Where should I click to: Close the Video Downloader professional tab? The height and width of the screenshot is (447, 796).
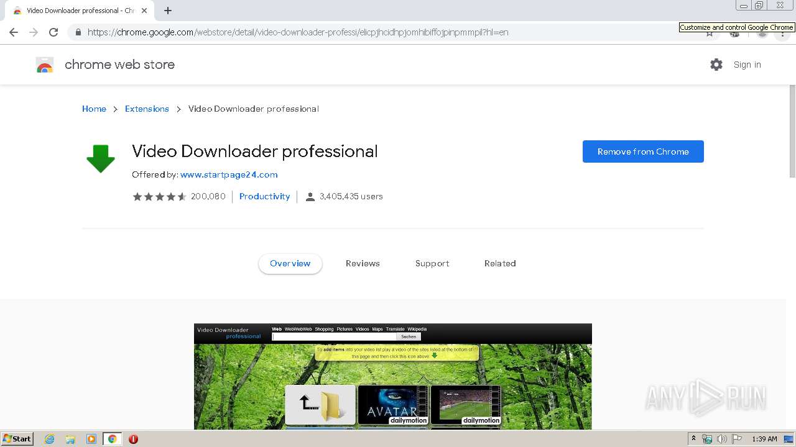coord(144,11)
